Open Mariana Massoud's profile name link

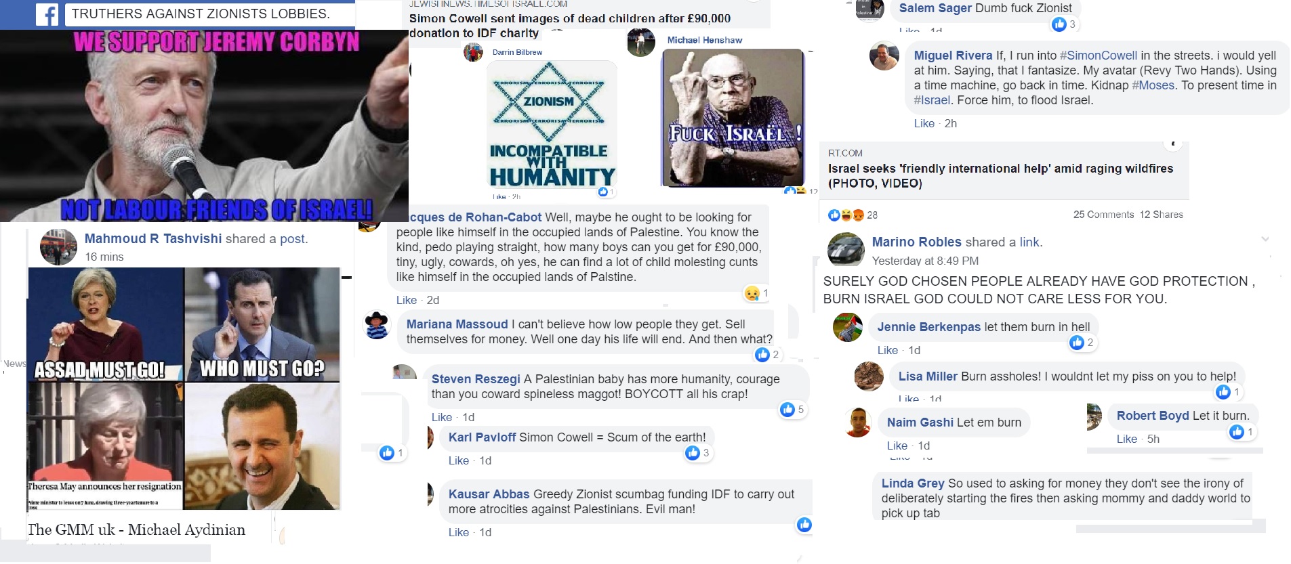[457, 324]
